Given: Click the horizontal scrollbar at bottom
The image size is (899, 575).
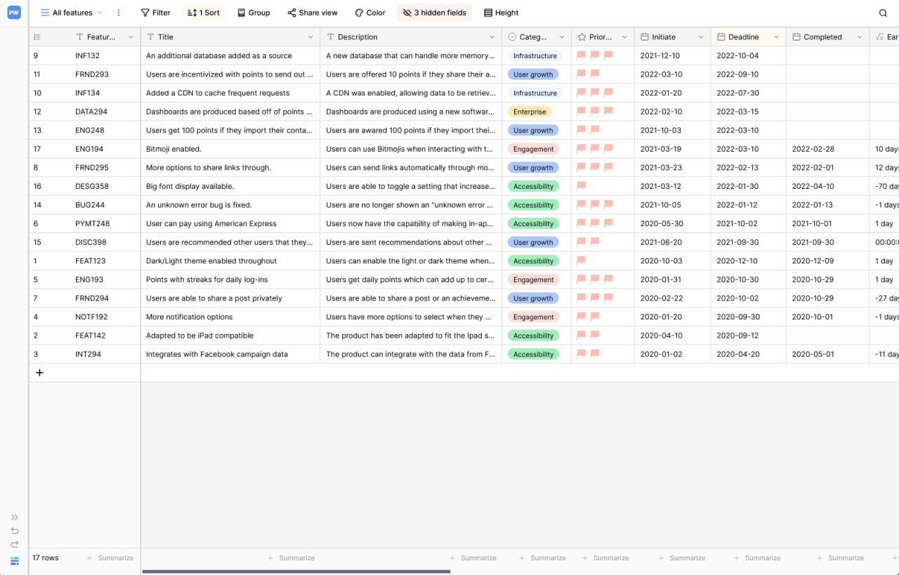Looking at the screenshot, I should coord(296,571).
